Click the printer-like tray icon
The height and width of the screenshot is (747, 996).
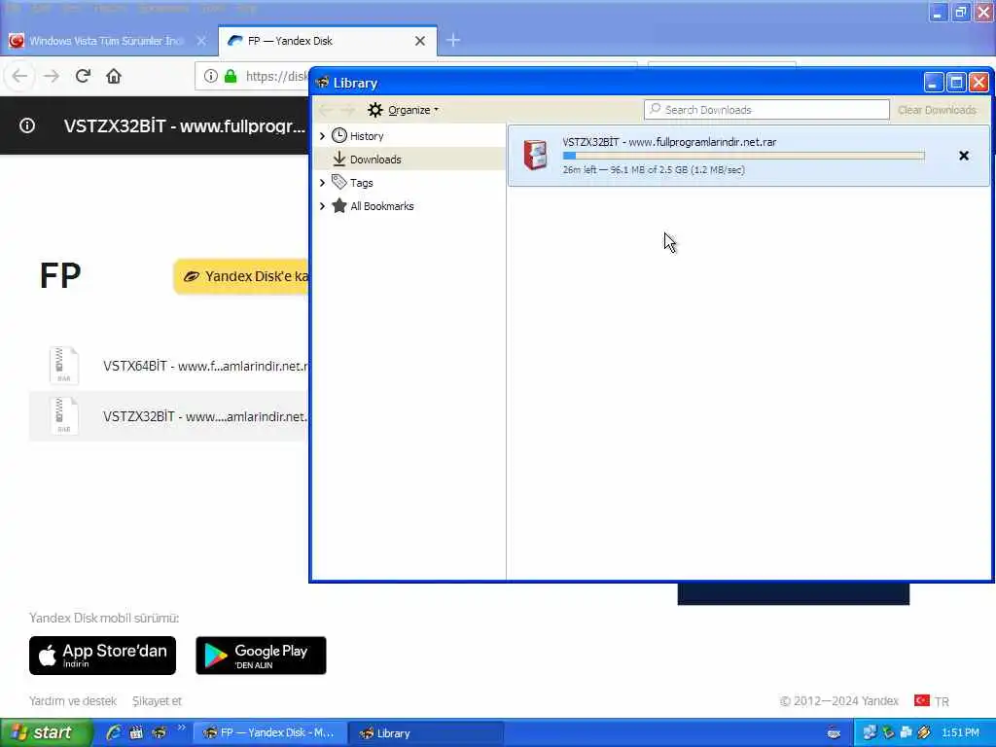(907, 732)
